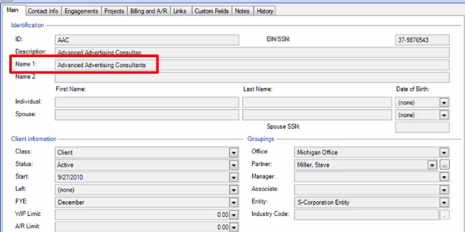This screenshot has width=465, height=232.
Task: Open the Start date dropdown arrow
Action: click(x=233, y=177)
